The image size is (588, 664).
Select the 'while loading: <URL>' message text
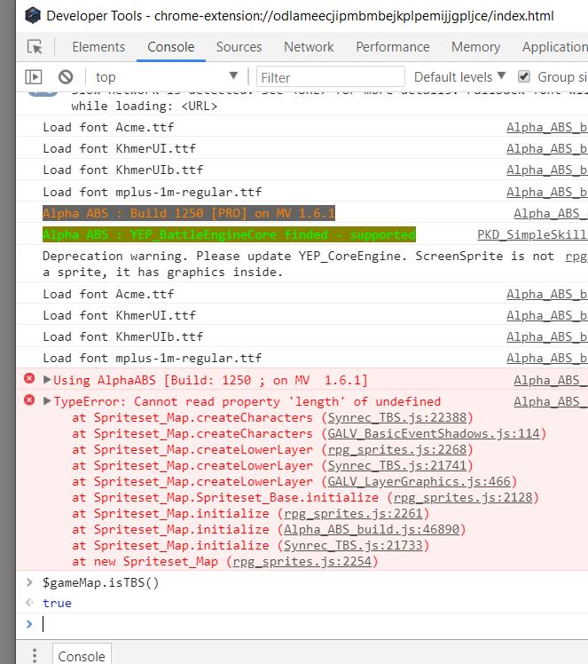145,106
